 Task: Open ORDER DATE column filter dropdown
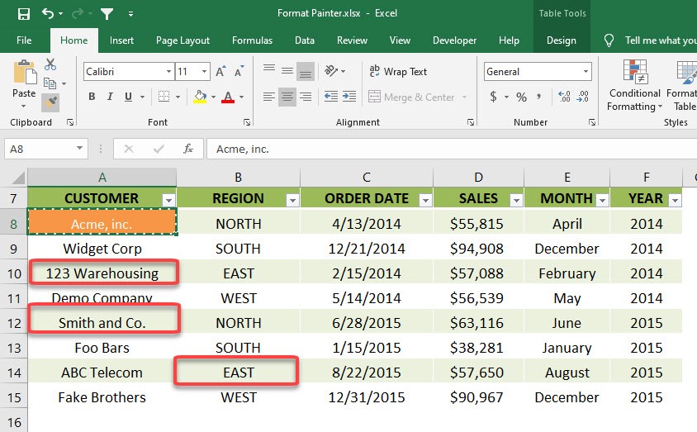(x=425, y=201)
